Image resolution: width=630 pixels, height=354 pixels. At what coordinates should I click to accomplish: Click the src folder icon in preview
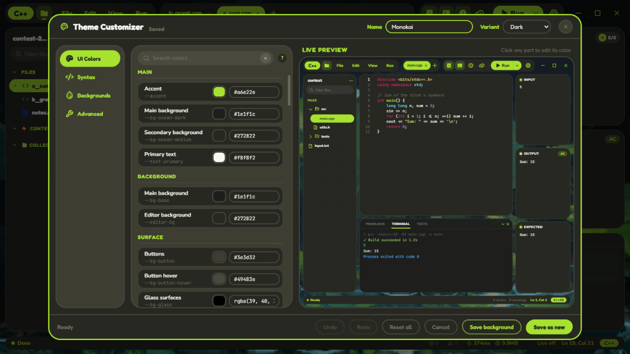(x=317, y=109)
